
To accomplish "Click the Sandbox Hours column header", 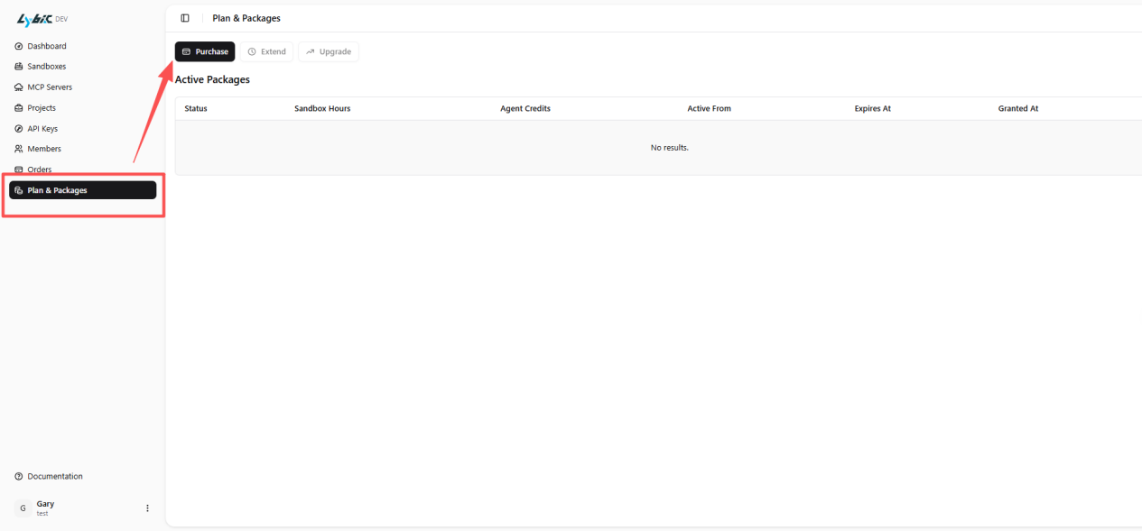I will 322,109.
